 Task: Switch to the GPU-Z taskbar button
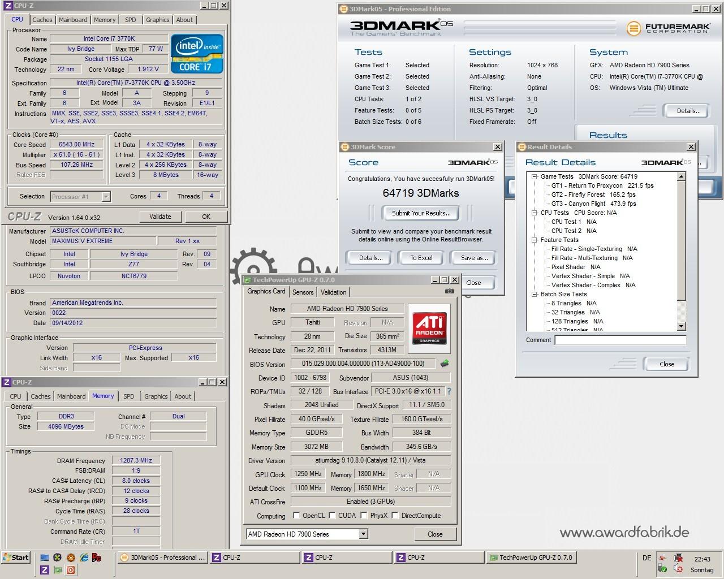pos(532,558)
